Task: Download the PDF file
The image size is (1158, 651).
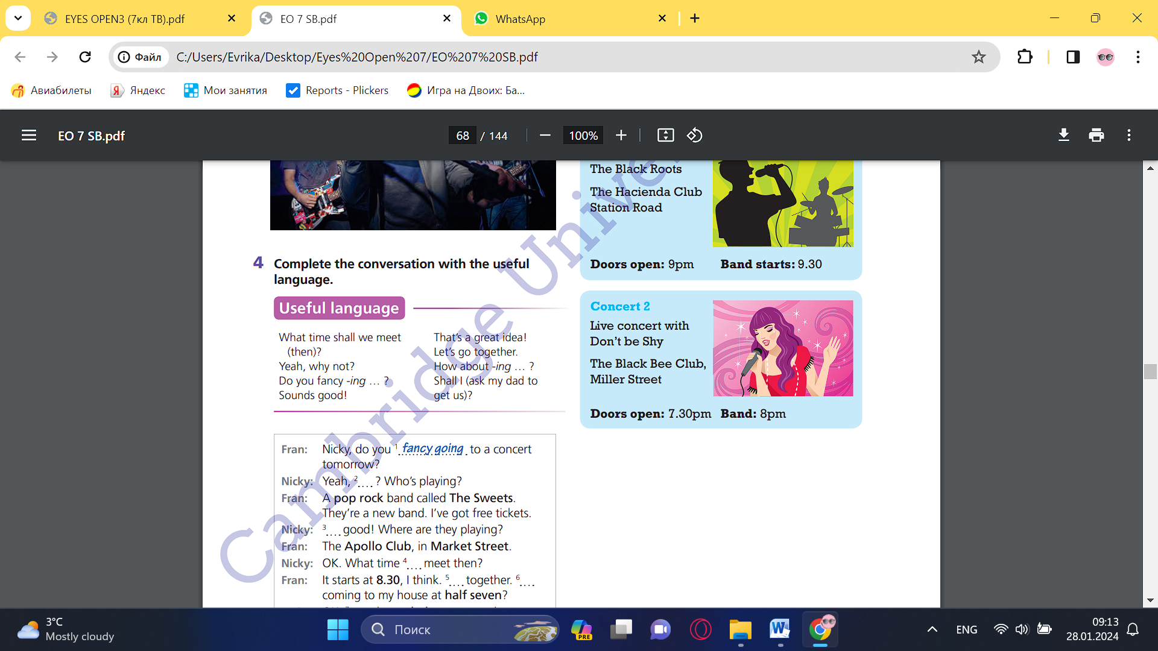Action: [x=1064, y=136]
